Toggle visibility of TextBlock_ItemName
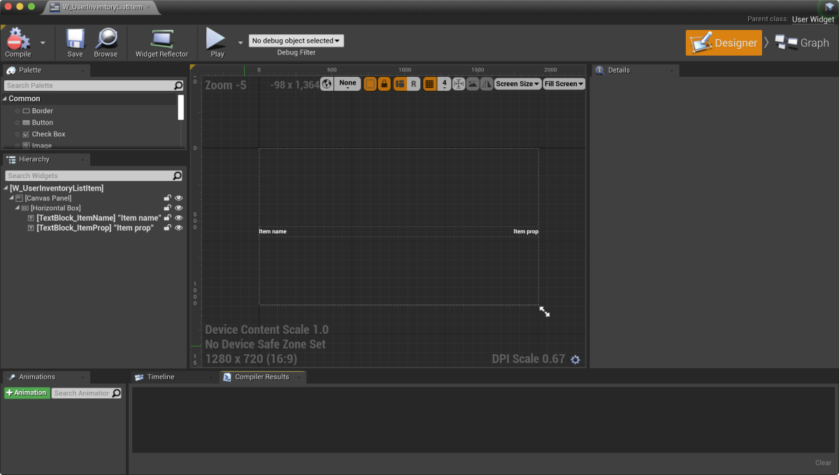Screen dimensions: 839x475 178,218
